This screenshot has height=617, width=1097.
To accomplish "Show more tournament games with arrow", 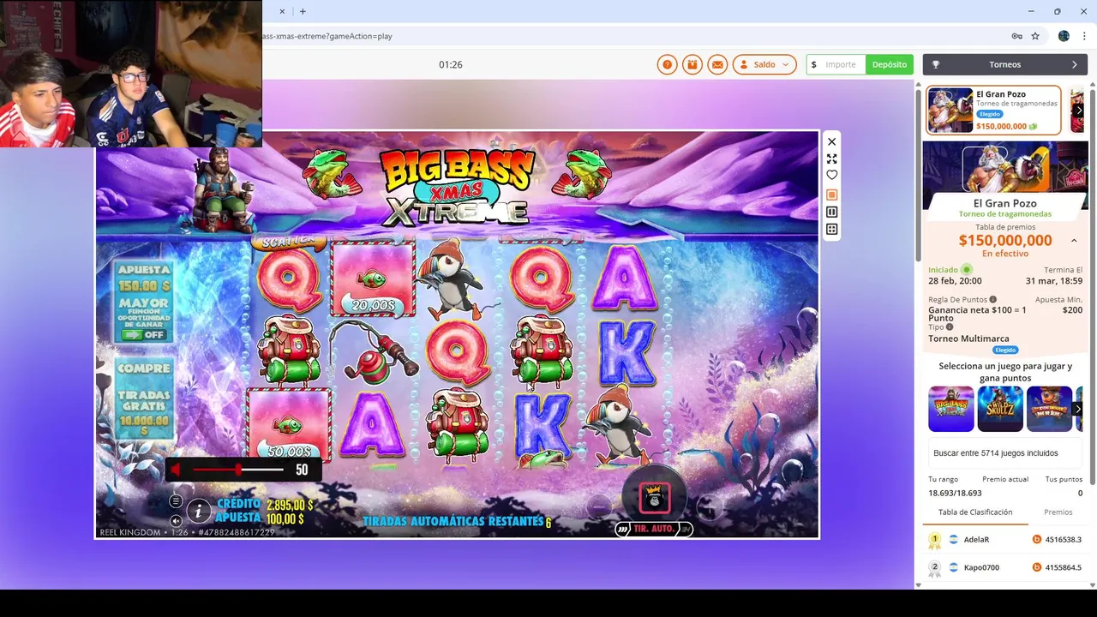I will [x=1078, y=409].
